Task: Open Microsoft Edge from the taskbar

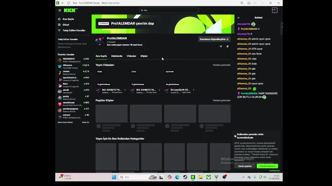Action: 177,177
